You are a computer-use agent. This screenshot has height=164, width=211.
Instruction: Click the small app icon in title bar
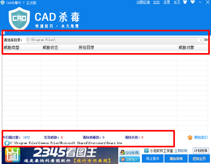[2, 2]
